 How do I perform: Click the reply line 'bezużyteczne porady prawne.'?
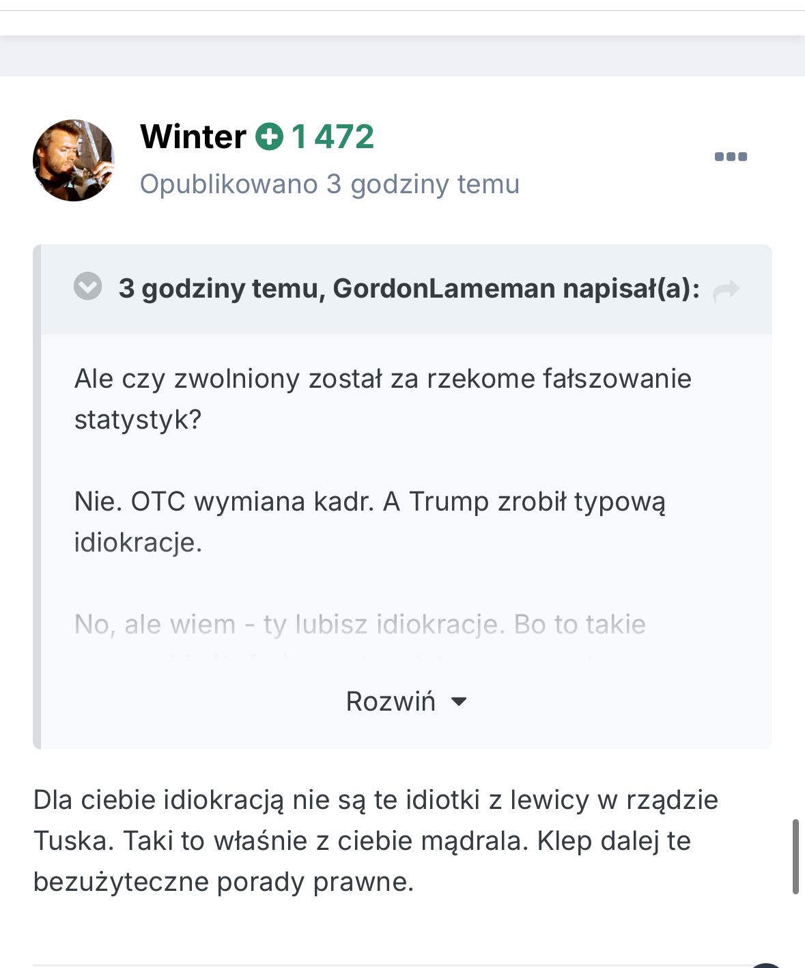(x=223, y=882)
